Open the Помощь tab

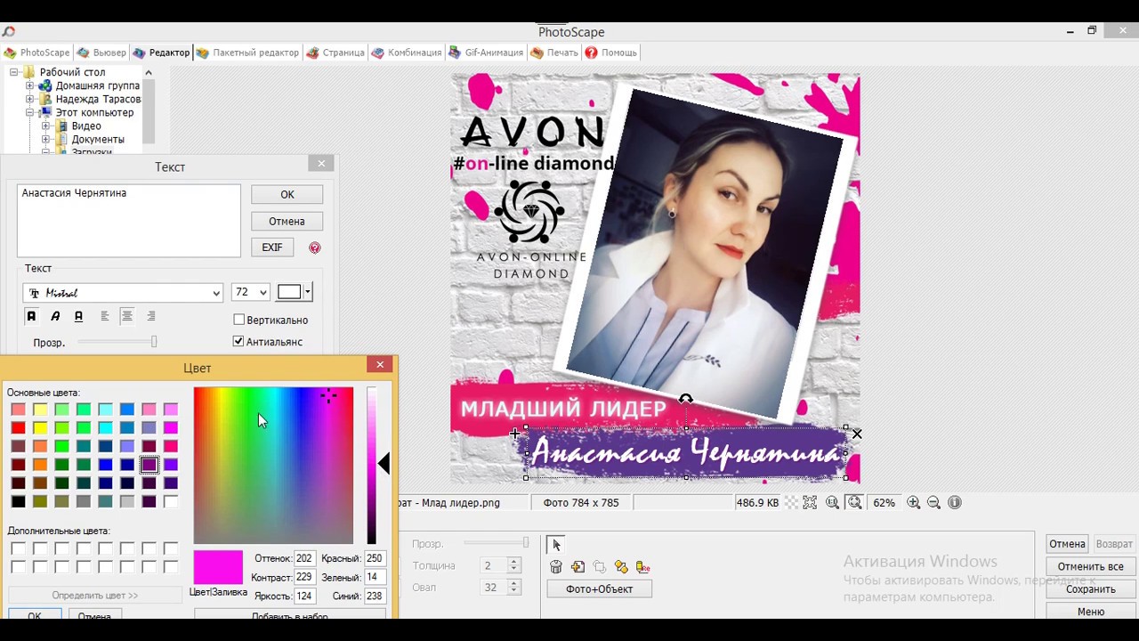coord(610,53)
